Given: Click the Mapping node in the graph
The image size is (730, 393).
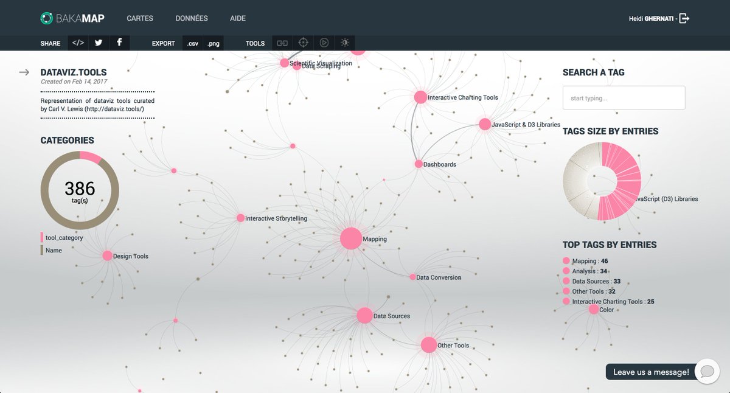Looking at the screenshot, I should 351,238.
